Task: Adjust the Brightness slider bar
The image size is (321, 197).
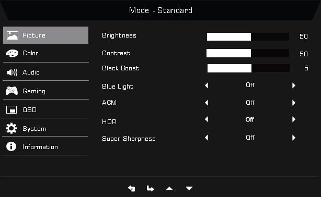Action: [x=248, y=37]
